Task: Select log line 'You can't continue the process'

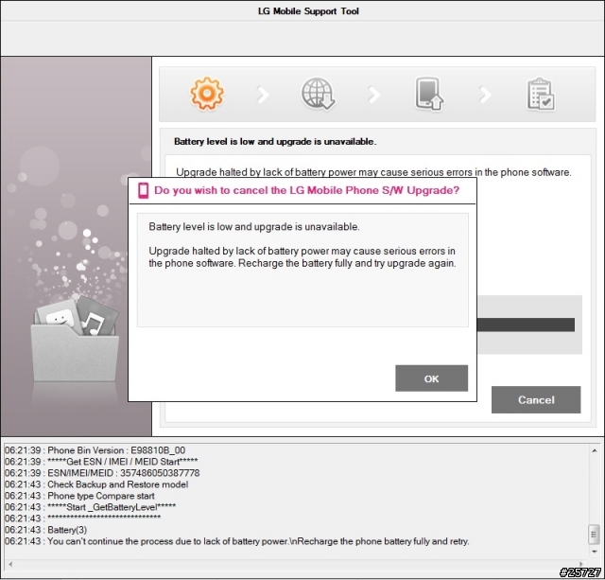Action: [x=237, y=541]
